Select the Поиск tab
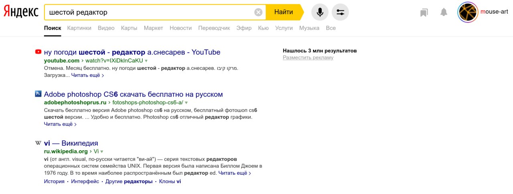 (x=53, y=28)
